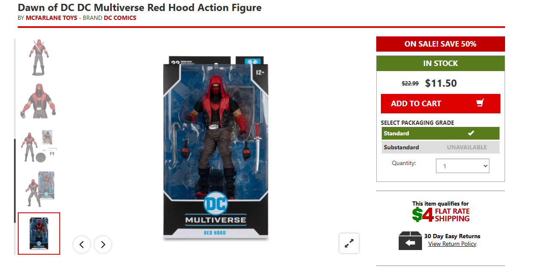
Task: Click the Quantity dropdown chevron arrow
Action: click(485, 166)
